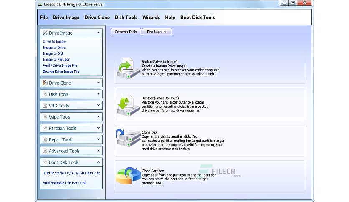Expand the VHD Tools sidebar section
The image size is (349, 202).
pos(99,105)
